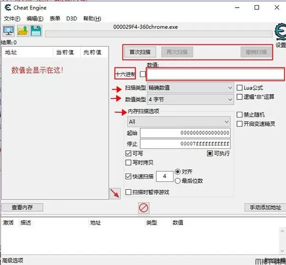Click scan progress bar

(x=159, y=34)
